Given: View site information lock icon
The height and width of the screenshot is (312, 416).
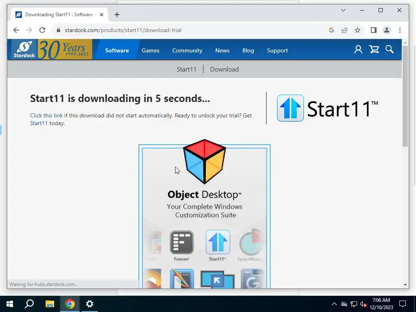Looking at the screenshot, I should 58,30.
